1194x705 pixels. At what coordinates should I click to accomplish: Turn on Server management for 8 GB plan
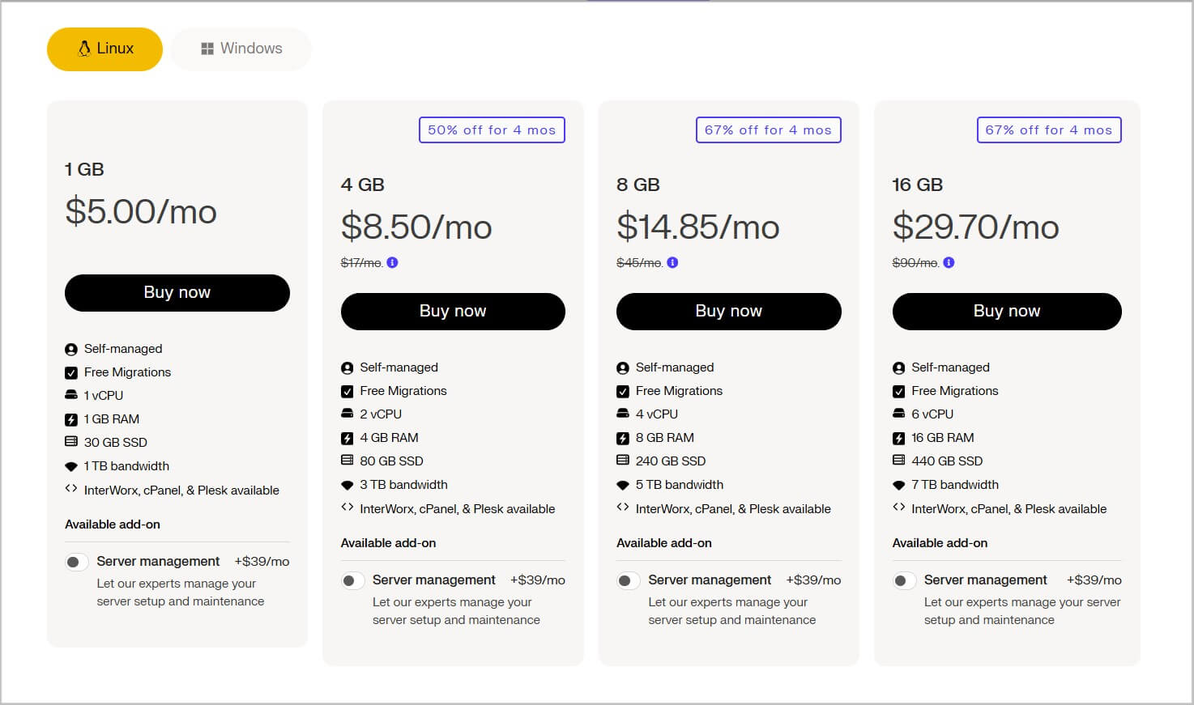click(x=628, y=580)
